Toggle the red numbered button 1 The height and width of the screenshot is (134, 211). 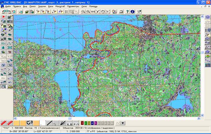[82, 123]
